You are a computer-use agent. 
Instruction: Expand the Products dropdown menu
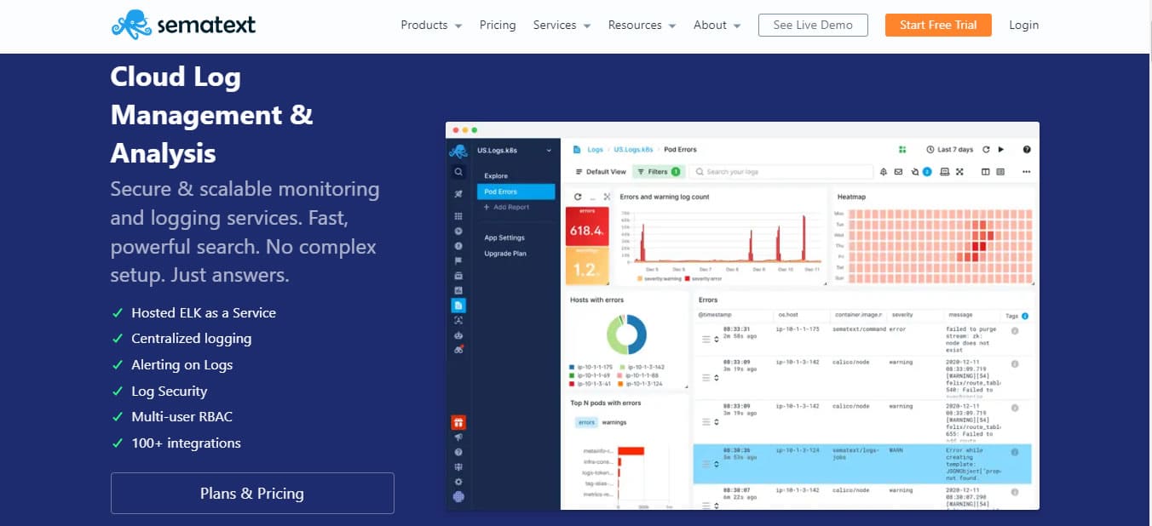tap(431, 25)
